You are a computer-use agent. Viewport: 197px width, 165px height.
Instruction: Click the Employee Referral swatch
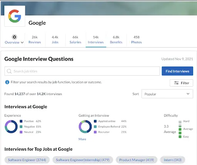[x=95, y=127]
